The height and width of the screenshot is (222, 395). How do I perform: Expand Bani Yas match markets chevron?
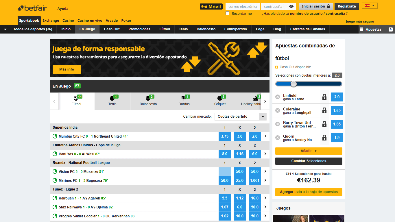pyautogui.click(x=265, y=154)
